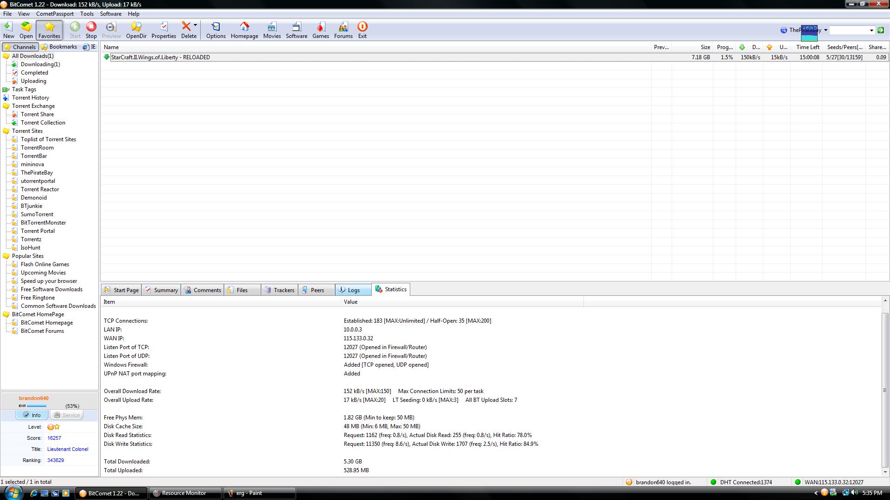The width and height of the screenshot is (890, 500).
Task: Go to the Homepage toolbar icon
Action: [244, 30]
